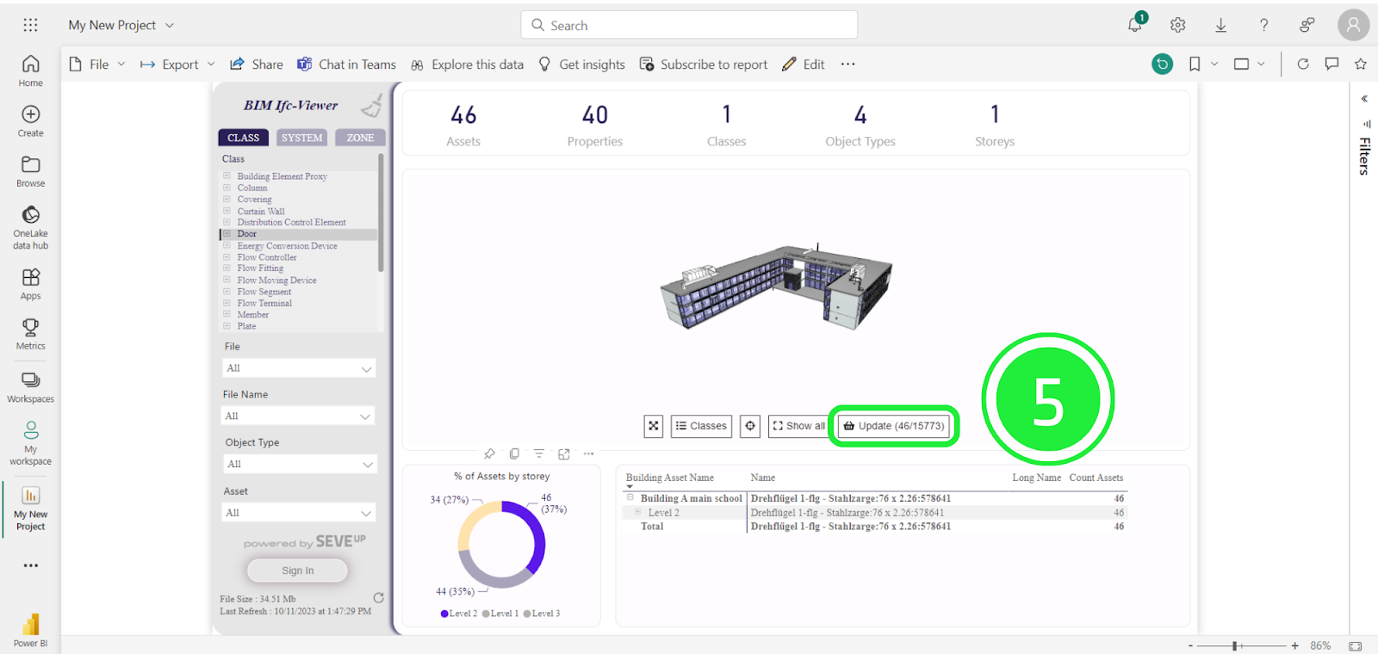Open Browse in left navigation
Screen dimensions: 1378x654
pos(30,171)
